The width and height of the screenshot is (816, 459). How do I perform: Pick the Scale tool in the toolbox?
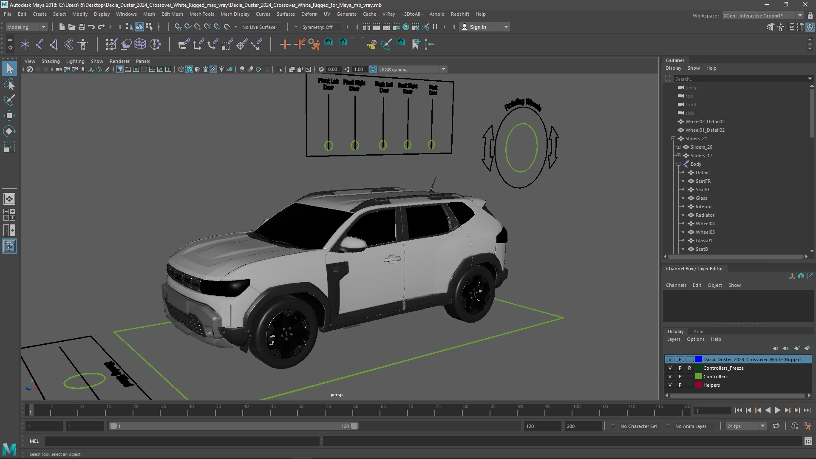pos(9,147)
